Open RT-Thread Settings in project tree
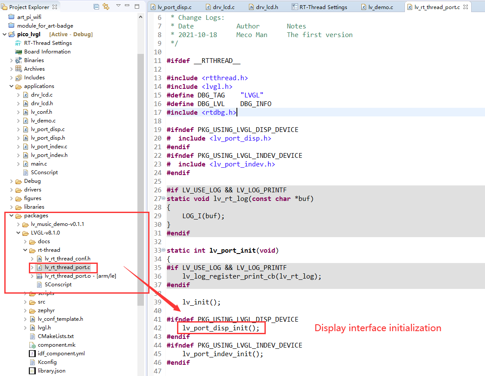 47,43
